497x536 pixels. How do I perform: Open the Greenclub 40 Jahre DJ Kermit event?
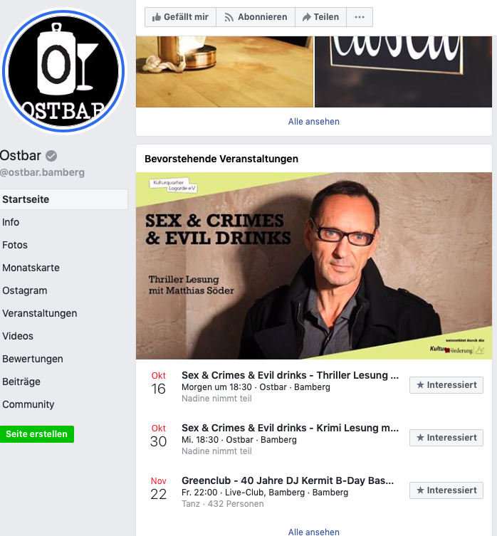coord(288,480)
